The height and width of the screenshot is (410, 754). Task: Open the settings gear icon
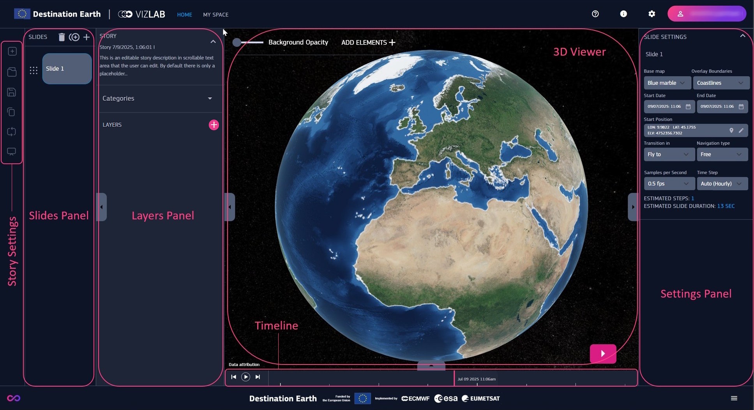click(652, 14)
